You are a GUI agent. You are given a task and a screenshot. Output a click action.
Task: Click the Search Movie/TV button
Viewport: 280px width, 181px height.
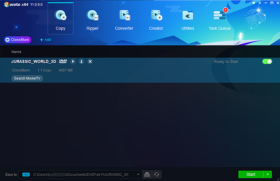(x=27, y=78)
